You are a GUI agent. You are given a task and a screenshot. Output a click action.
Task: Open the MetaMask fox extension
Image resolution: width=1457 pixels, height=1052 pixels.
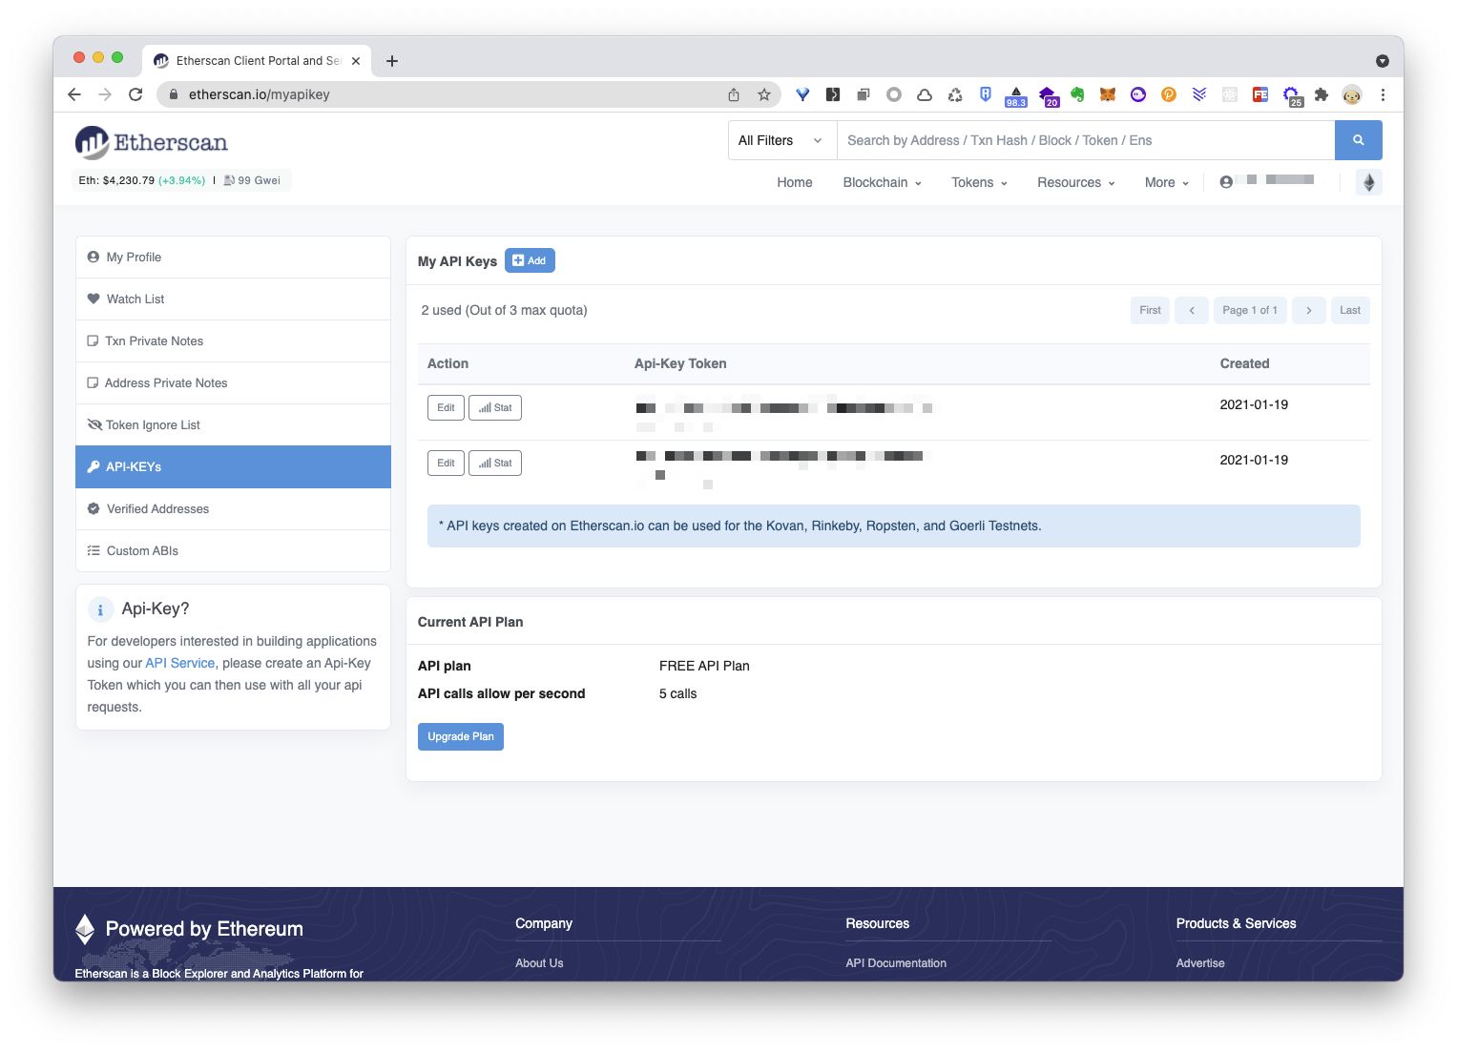[x=1108, y=94]
